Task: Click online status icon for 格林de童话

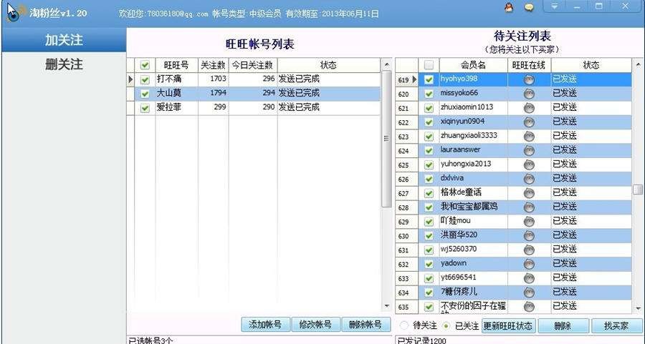Action: 529,193
